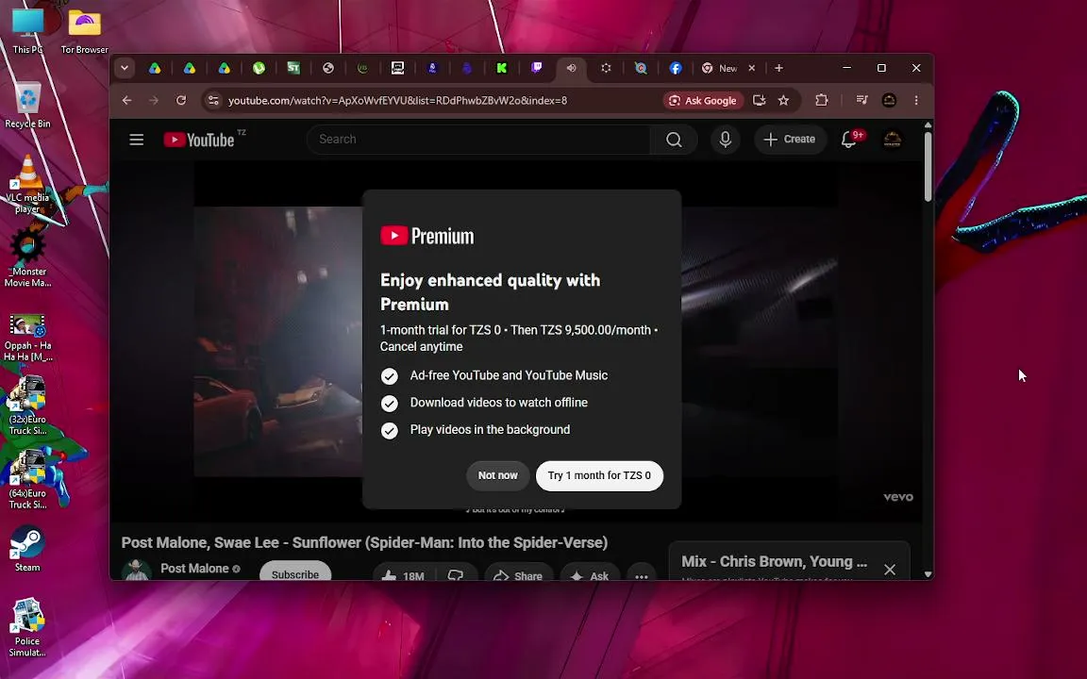Select the New tab page tab
This screenshot has width=1087, height=679.
720,68
